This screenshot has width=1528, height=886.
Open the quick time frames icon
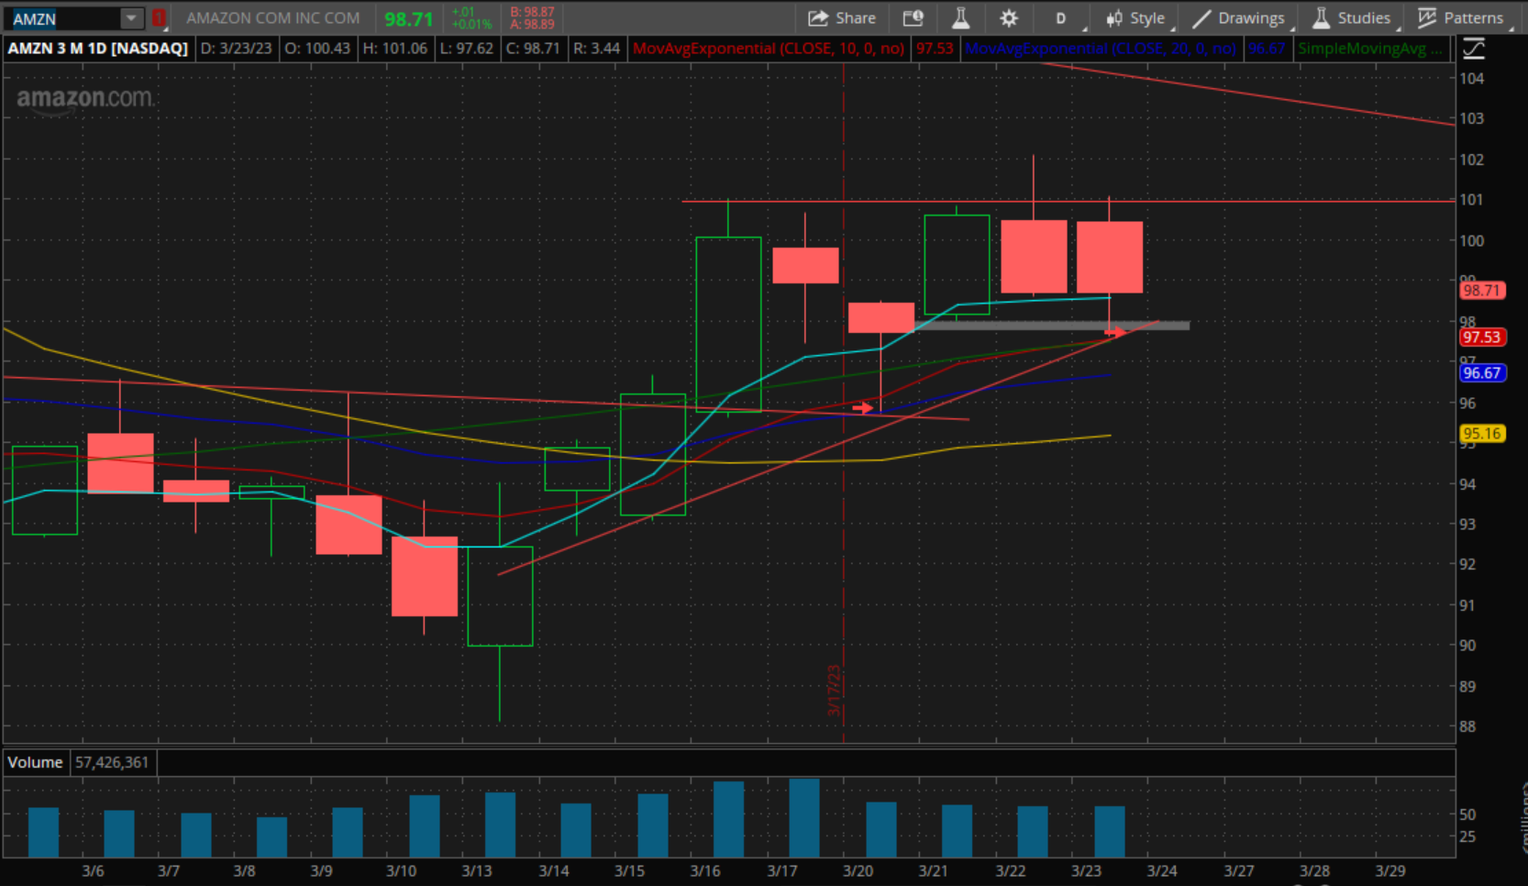click(913, 18)
